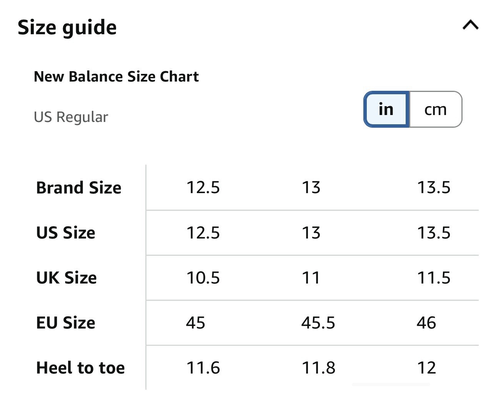Viewport: 496px width, 402px height.
Task: Switch units to cm
Action: pyautogui.click(x=436, y=109)
